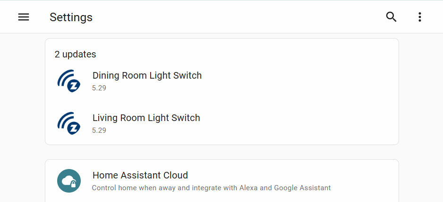Open the three-dot overflow menu
The width and height of the screenshot is (443, 202).
419,17
